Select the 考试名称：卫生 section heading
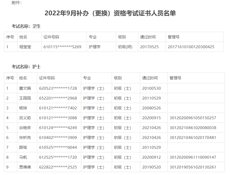Viewport: 230px width, 175px height. [x=26, y=26]
